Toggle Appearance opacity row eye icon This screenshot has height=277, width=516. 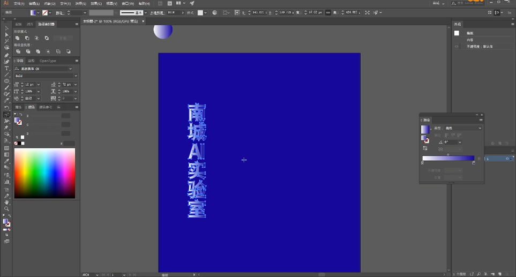click(457, 47)
